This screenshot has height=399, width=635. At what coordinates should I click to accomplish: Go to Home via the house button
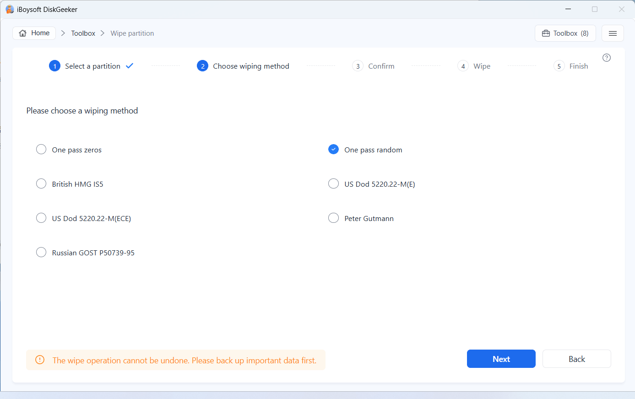click(34, 33)
